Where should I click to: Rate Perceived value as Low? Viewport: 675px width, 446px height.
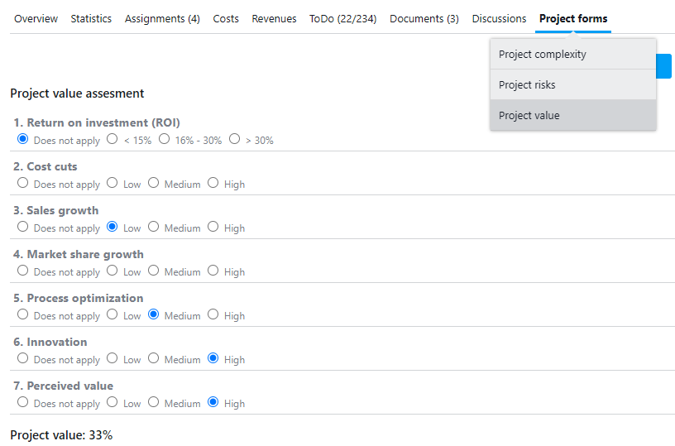coord(112,402)
